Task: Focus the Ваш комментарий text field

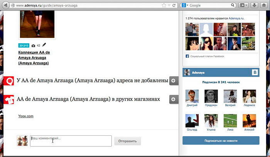Action: pyautogui.click(x=71, y=141)
